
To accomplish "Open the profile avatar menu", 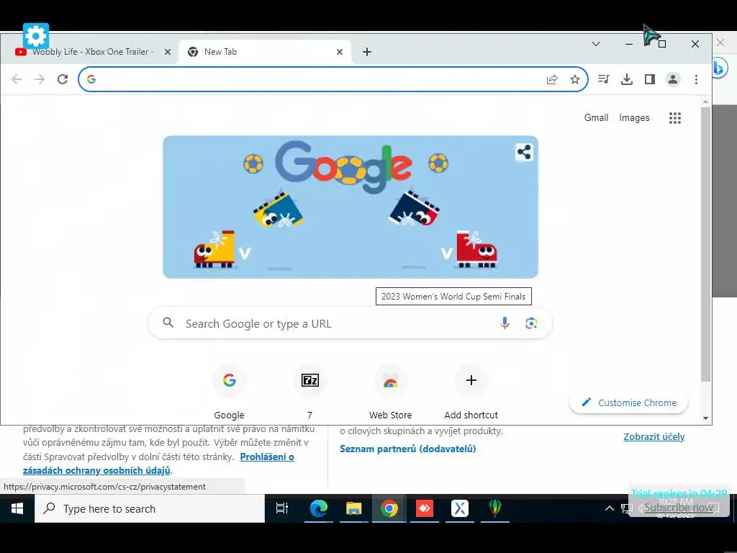I will 673,79.
